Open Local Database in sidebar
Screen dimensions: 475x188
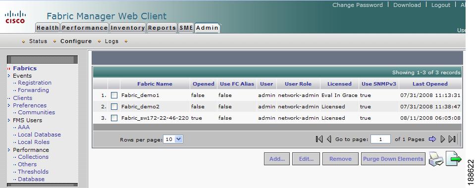pyautogui.click(x=40, y=135)
